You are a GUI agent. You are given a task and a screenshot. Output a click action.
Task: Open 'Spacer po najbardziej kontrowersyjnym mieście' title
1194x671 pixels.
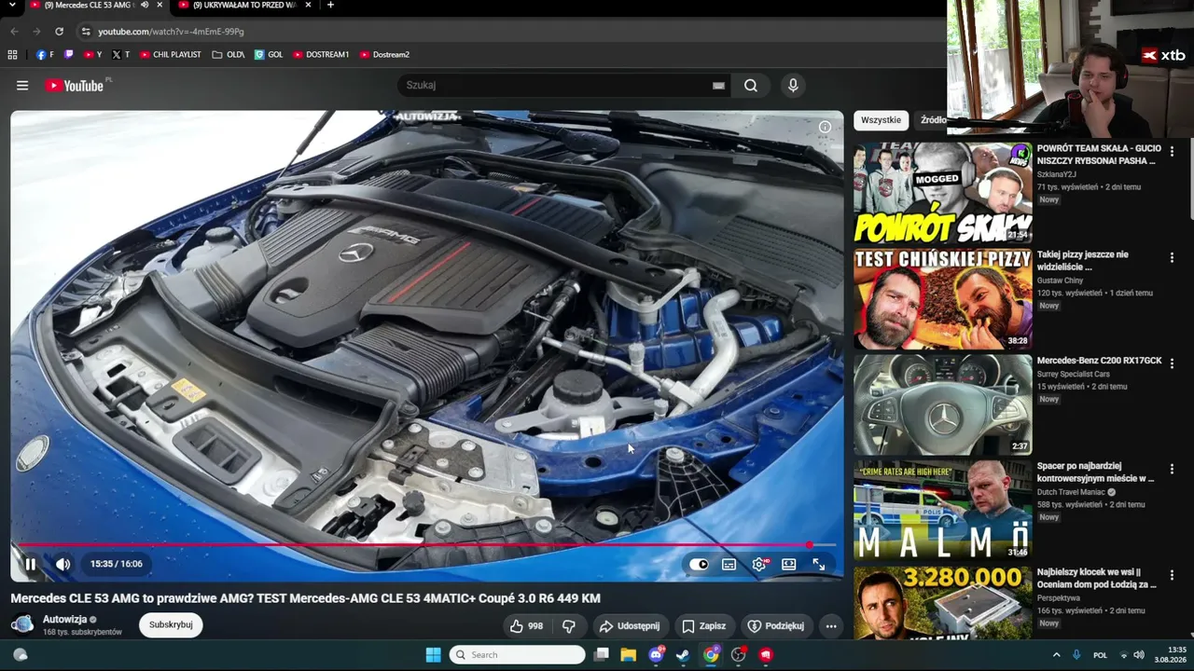click(x=1096, y=472)
